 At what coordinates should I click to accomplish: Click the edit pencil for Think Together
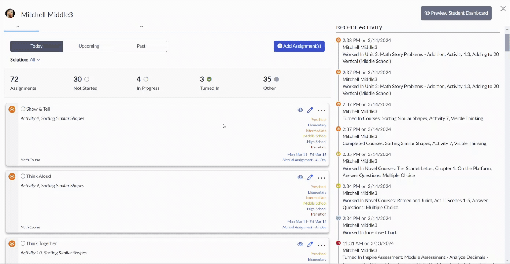tap(310, 244)
